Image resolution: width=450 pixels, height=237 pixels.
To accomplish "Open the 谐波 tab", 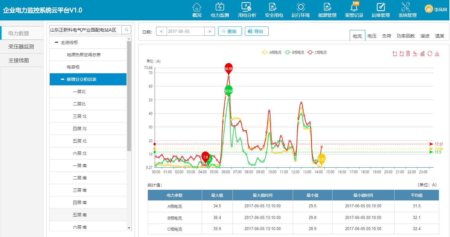I will tap(425, 36).
